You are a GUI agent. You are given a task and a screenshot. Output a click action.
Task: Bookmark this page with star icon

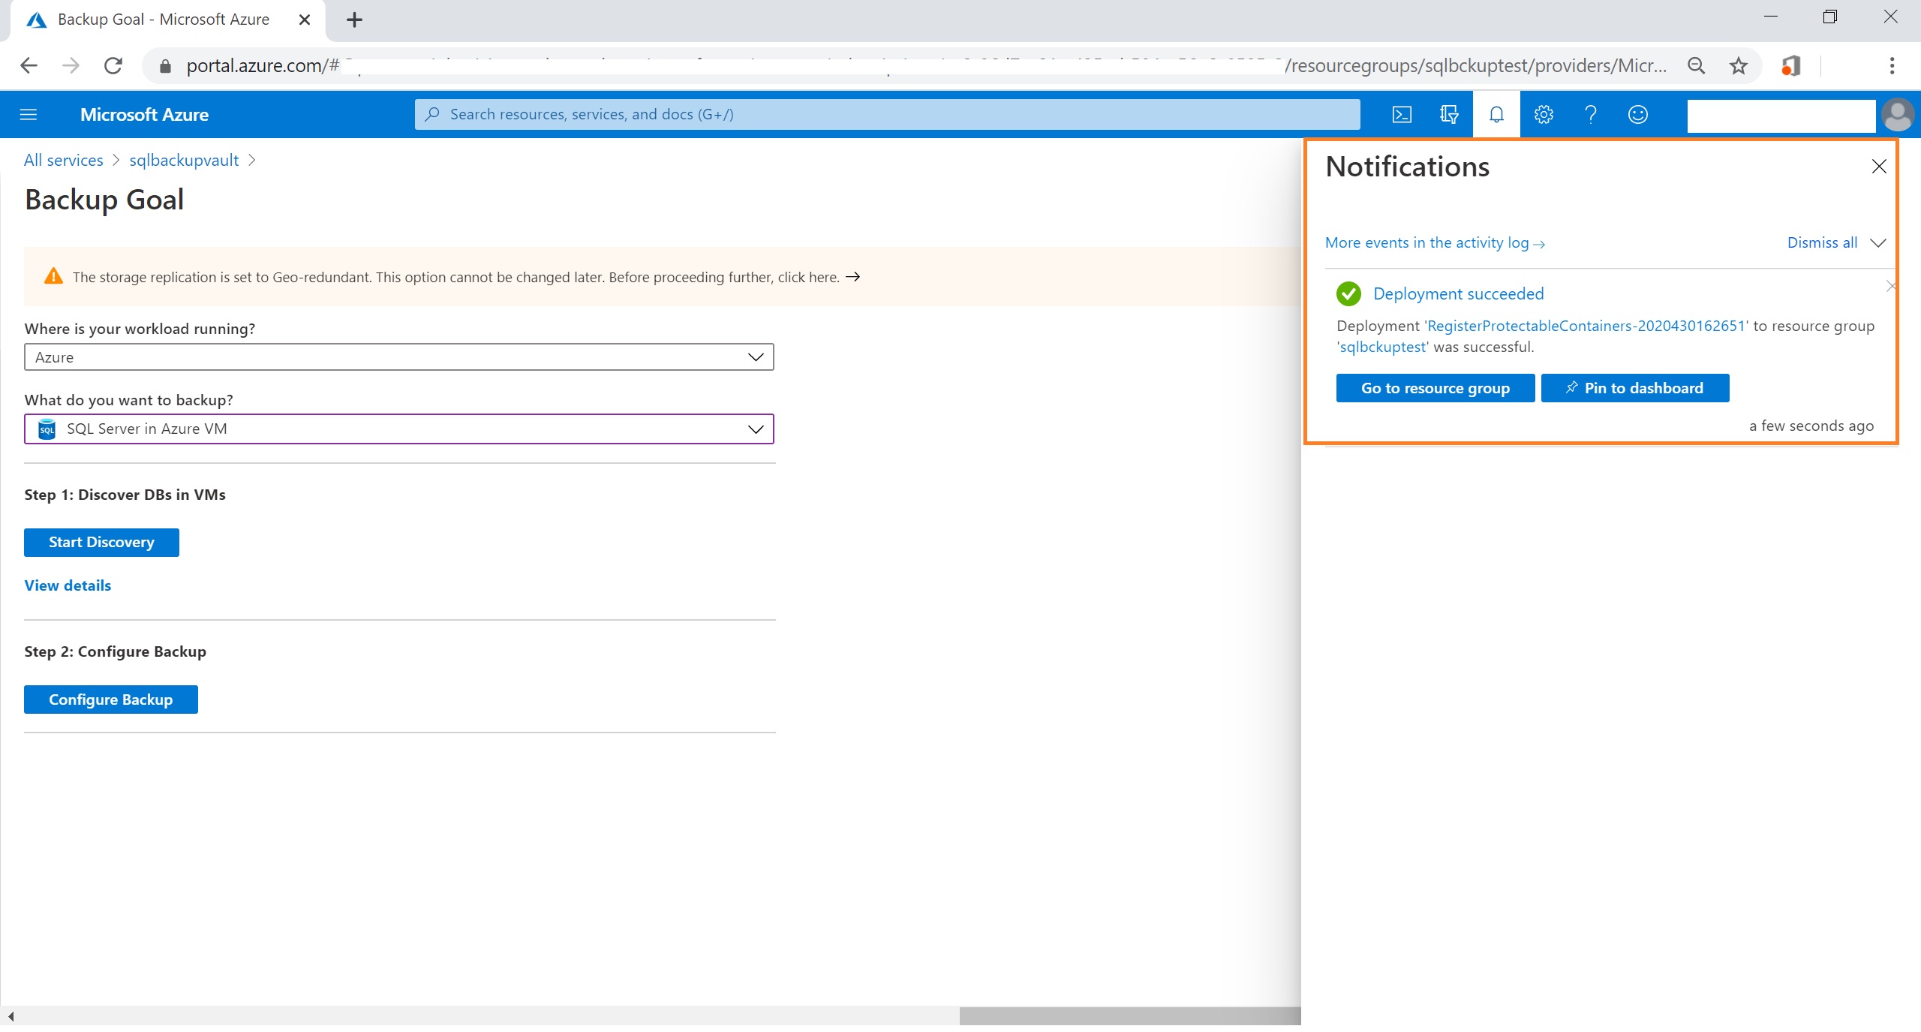pyautogui.click(x=1739, y=66)
